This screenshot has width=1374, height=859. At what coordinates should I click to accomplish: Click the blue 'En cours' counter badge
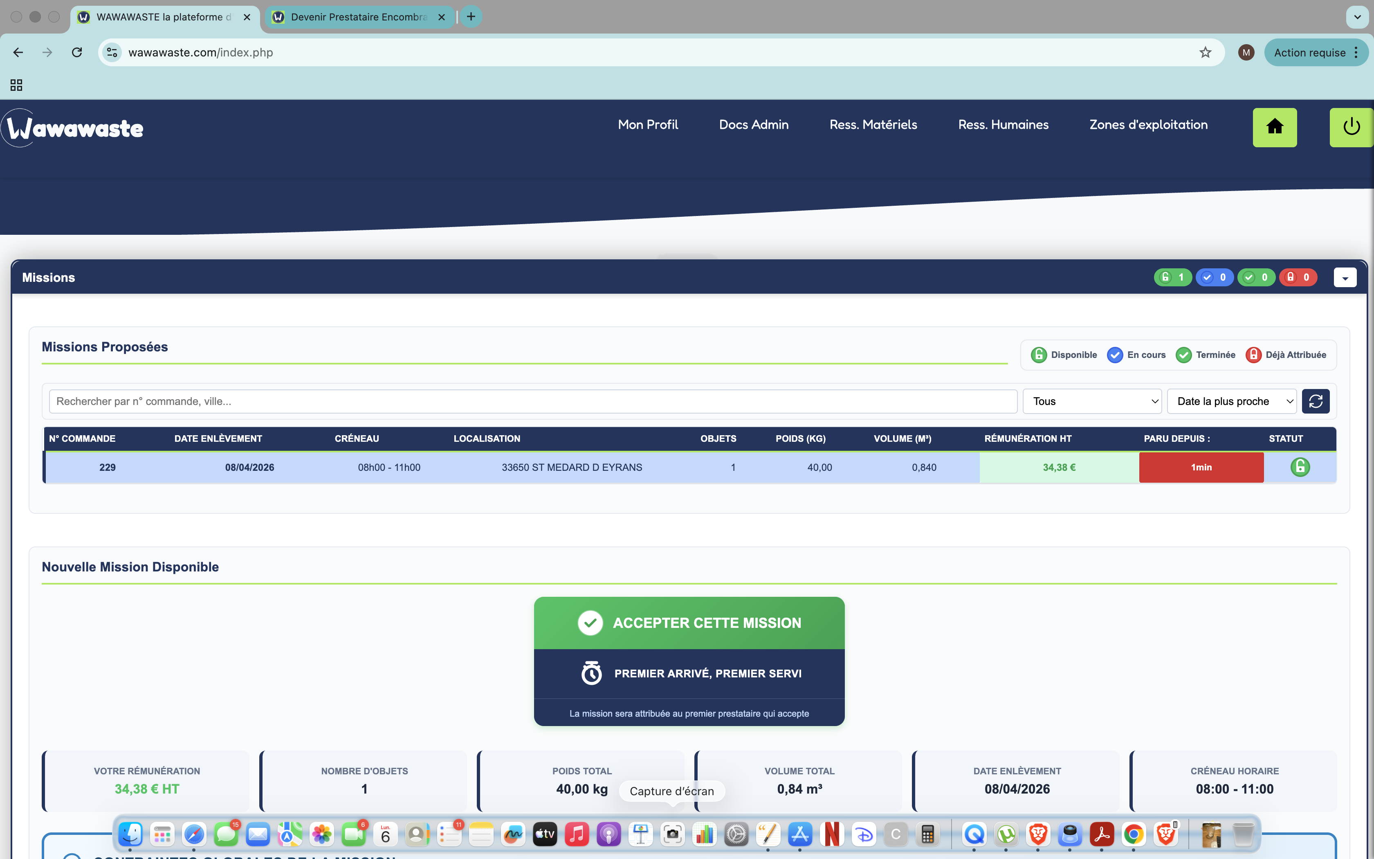coord(1215,277)
